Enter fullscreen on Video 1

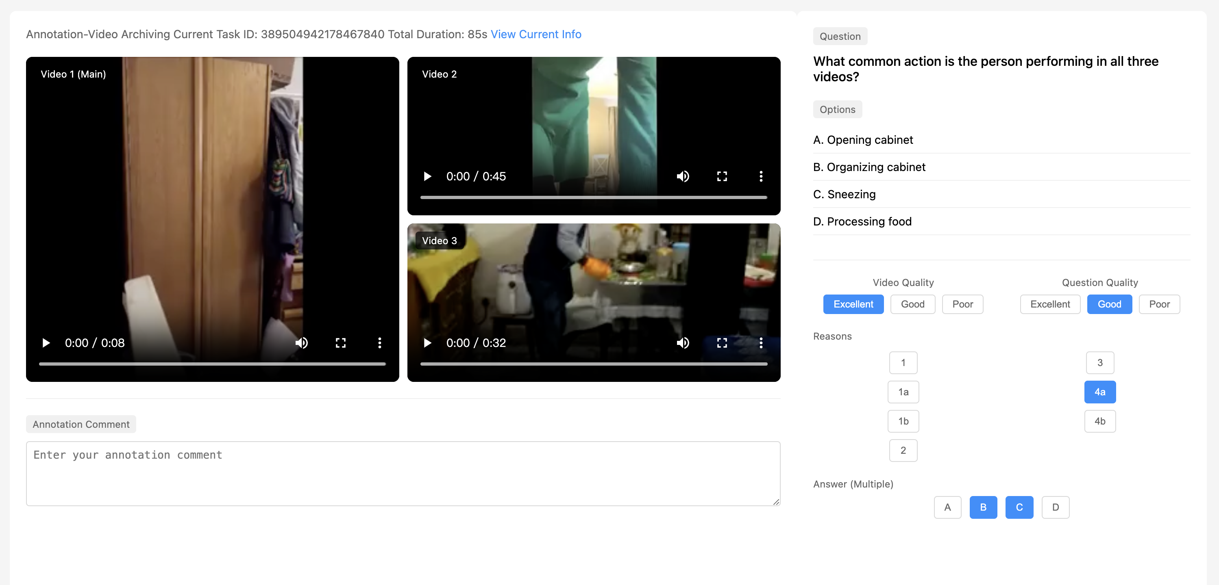(x=341, y=343)
